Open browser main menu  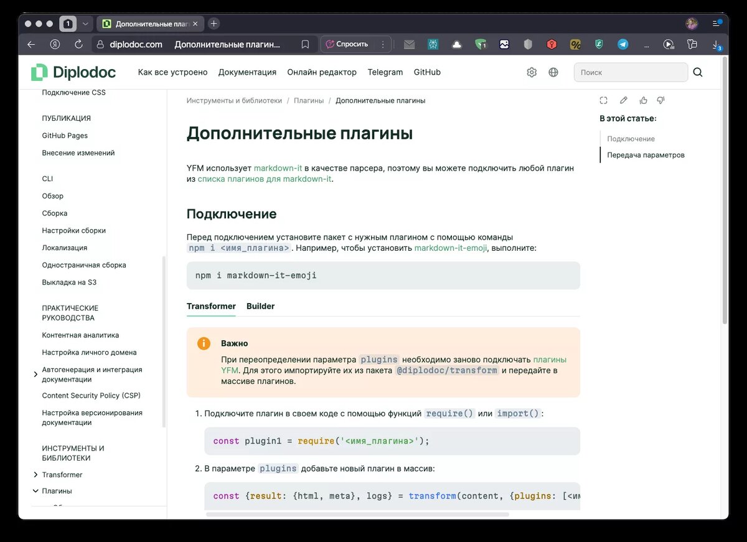[717, 24]
